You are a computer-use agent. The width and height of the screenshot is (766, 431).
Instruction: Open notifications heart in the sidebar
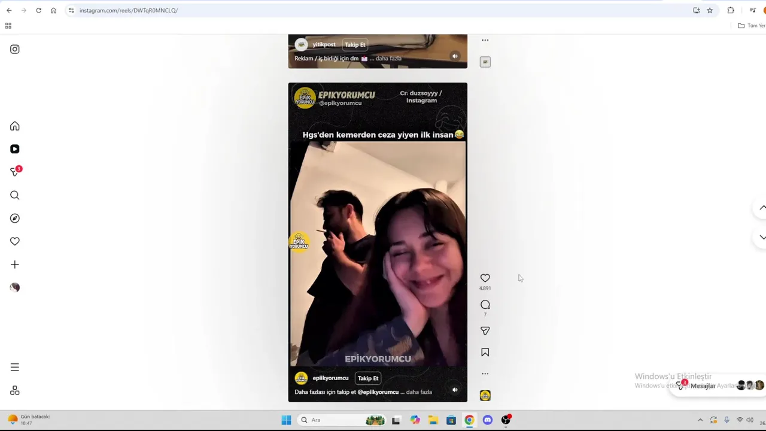[15, 241]
